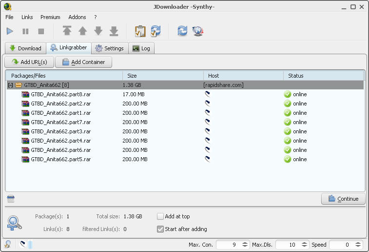Sort by Size column header
369x252 pixels.
tap(163, 76)
